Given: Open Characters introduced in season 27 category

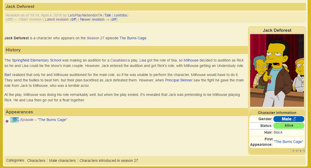Looking at the screenshot, I should coord(109,160).
